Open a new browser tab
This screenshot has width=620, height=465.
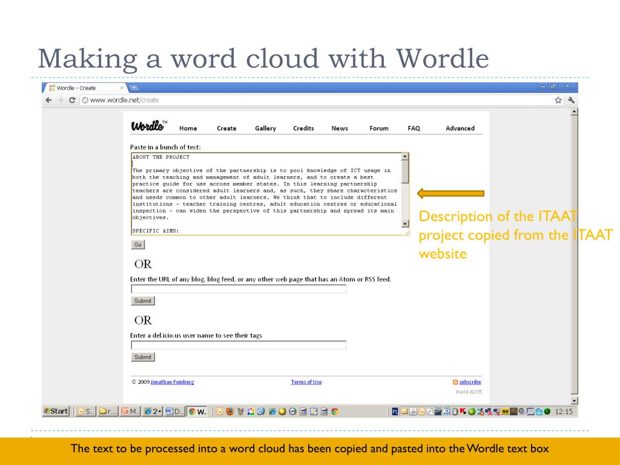click(134, 88)
